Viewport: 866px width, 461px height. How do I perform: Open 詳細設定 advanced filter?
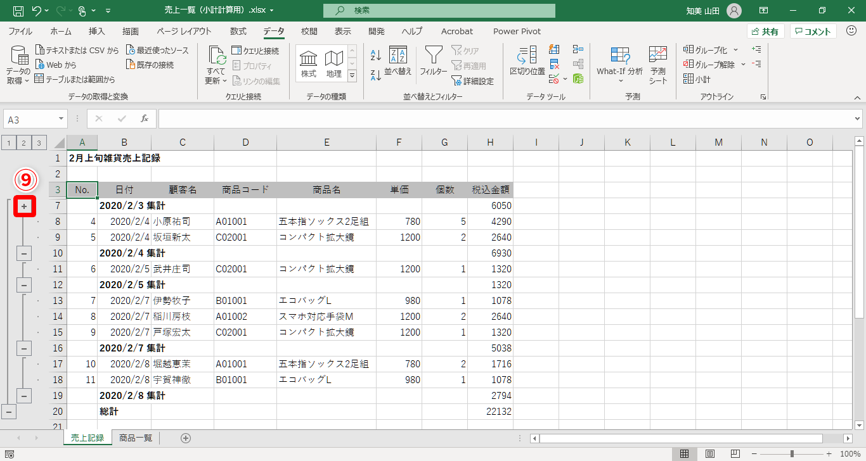(x=472, y=81)
